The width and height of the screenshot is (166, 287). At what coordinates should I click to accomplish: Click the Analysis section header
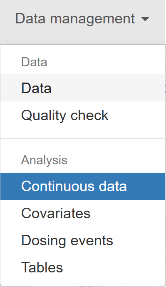pos(44,160)
